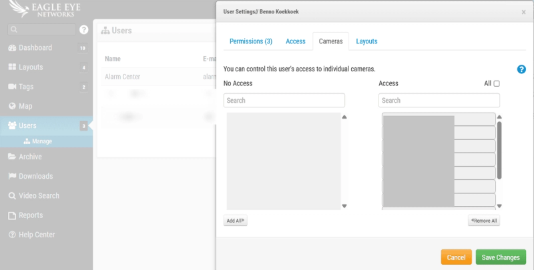Click the Access list scroll down arrow
The height and width of the screenshot is (270, 534).
tap(499, 206)
